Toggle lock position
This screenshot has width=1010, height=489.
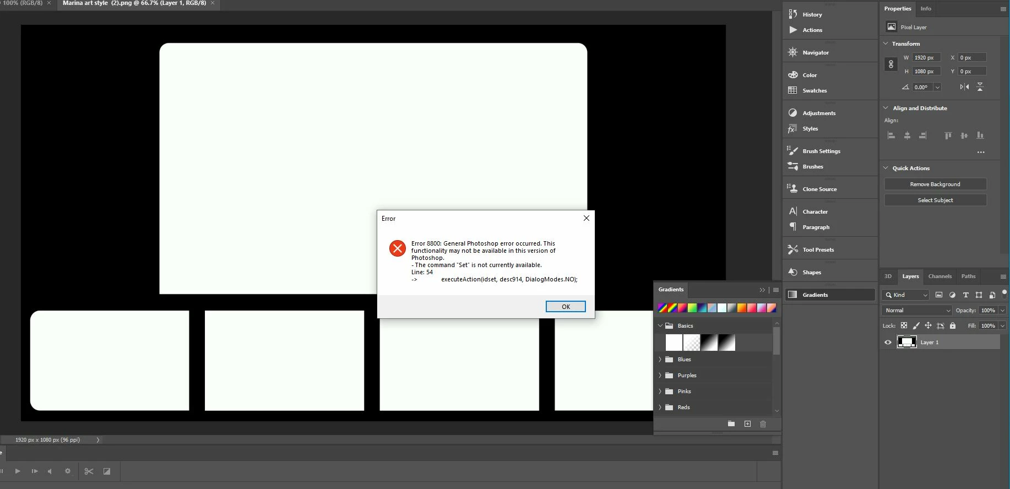[928, 325]
